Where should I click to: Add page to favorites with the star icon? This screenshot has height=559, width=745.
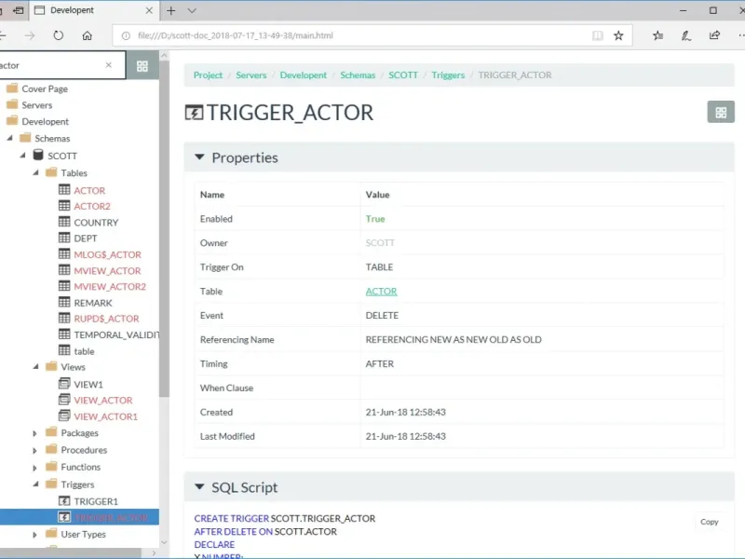618,35
